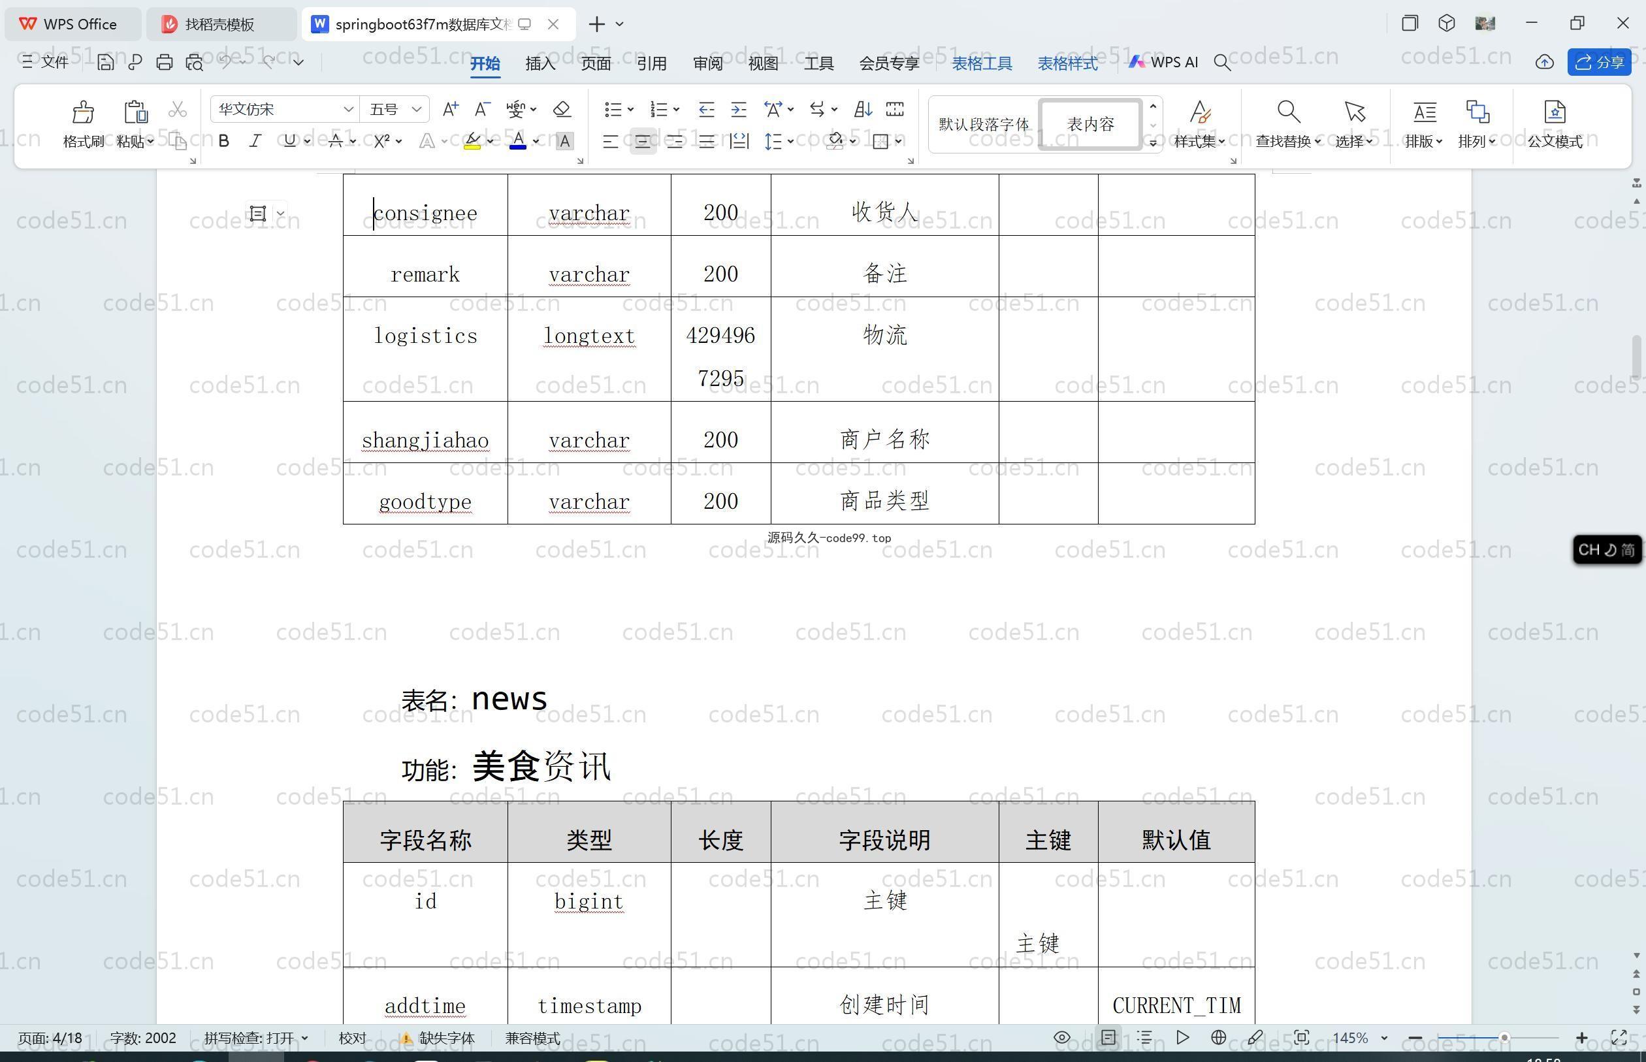Open the 引用 (References) ribbon tab
This screenshot has width=1646, height=1062.
tap(652, 63)
